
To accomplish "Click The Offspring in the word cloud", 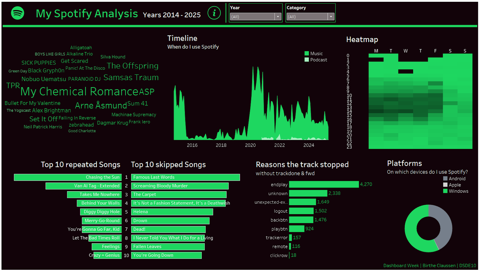I will point(133,66).
